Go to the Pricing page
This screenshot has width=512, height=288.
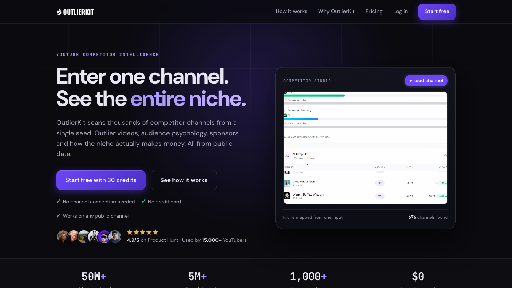point(374,11)
